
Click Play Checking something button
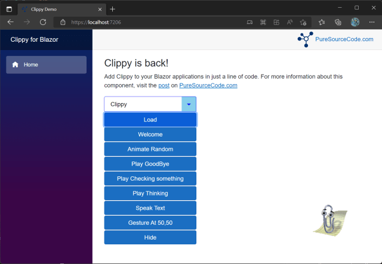pyautogui.click(x=150, y=179)
